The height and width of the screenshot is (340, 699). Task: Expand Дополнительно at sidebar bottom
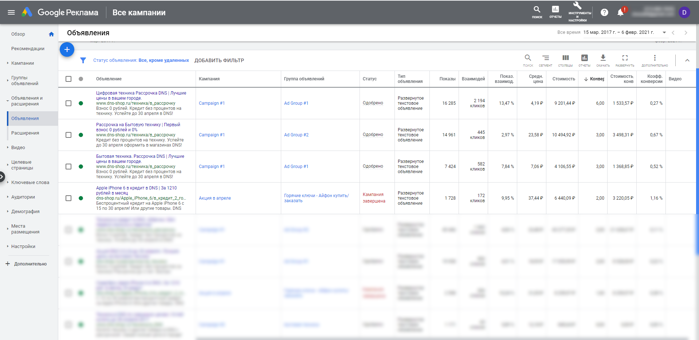pos(26,264)
